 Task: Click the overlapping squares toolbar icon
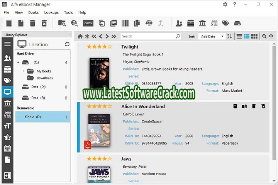102,23
